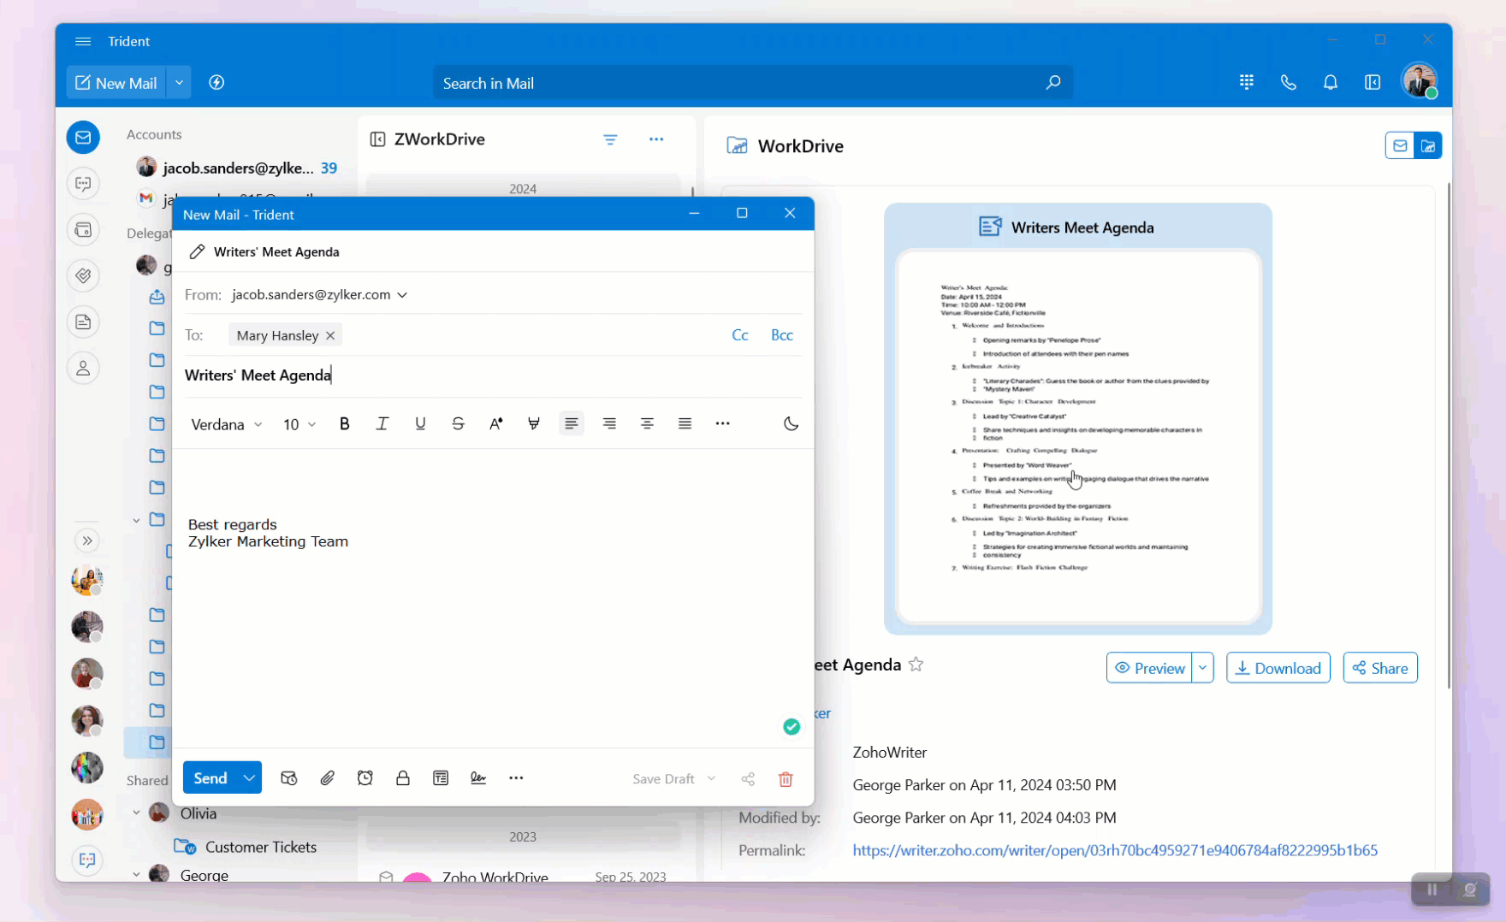
Task: Open the highlighter color tool
Action: pos(534,424)
